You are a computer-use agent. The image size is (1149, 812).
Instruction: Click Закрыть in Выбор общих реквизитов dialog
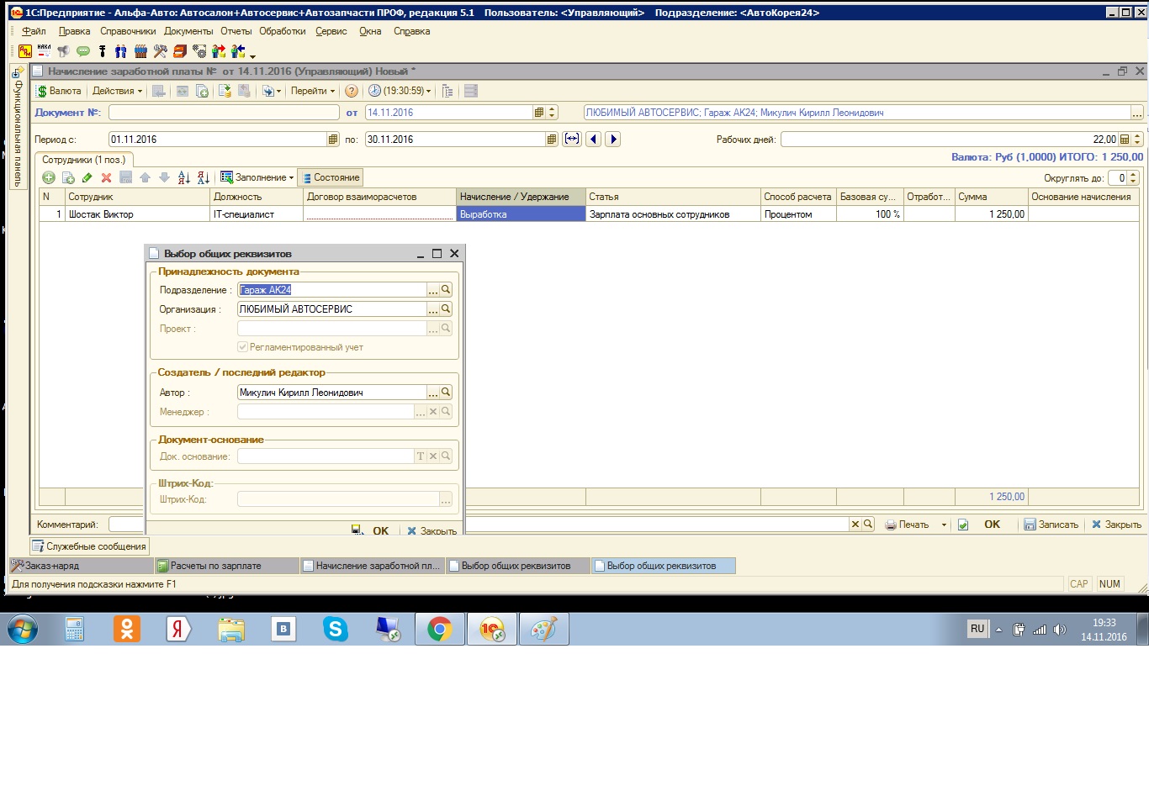pos(432,530)
